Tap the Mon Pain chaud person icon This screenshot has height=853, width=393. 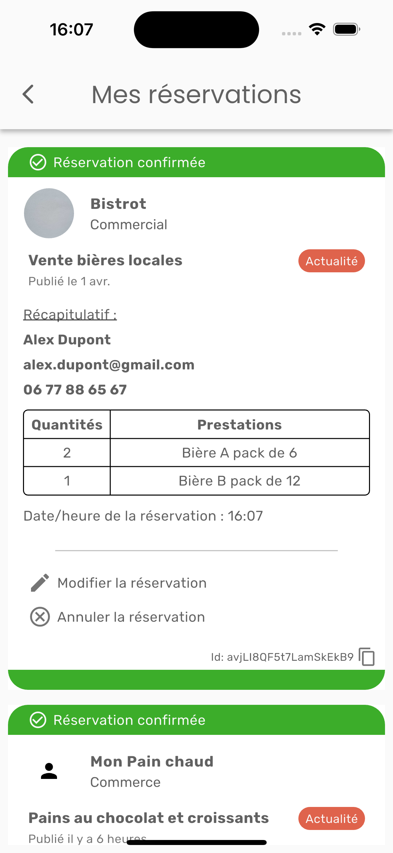[x=49, y=771]
